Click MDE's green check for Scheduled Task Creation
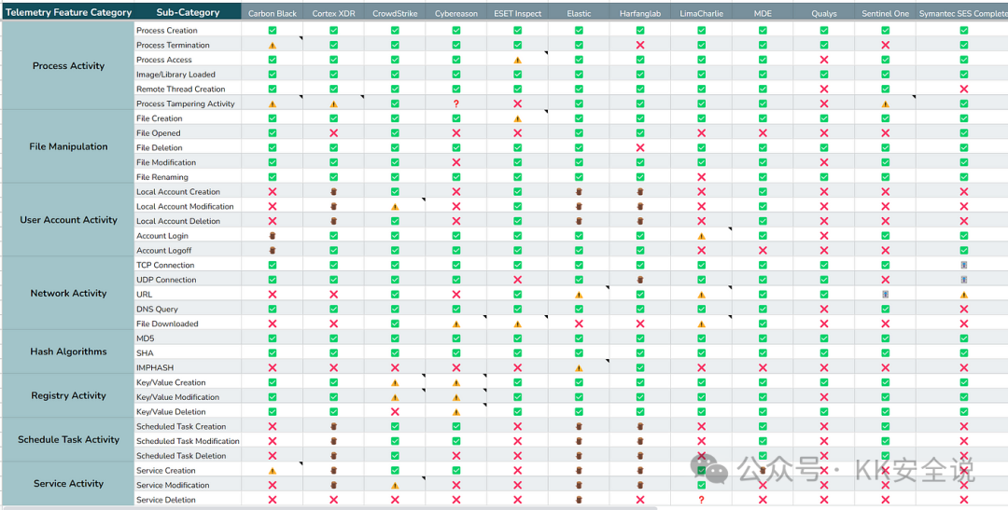The width and height of the screenshot is (1008, 510). [763, 426]
